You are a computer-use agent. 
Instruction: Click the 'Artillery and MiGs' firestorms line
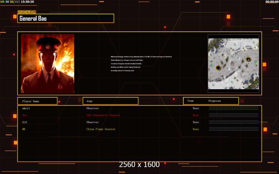126,67
